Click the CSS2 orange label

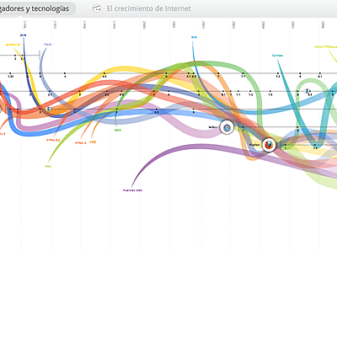pyautogui.click(x=93, y=142)
